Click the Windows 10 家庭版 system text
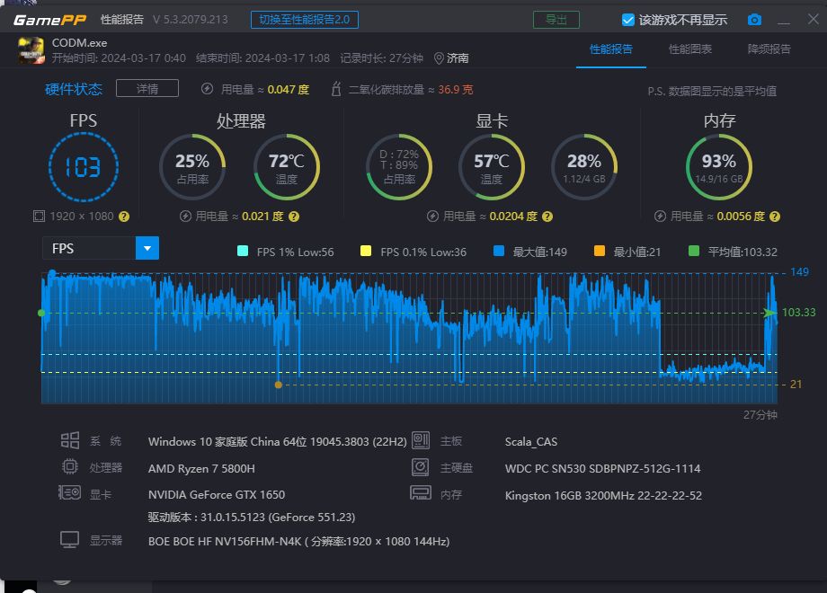This screenshot has height=593, width=827. pos(278,442)
